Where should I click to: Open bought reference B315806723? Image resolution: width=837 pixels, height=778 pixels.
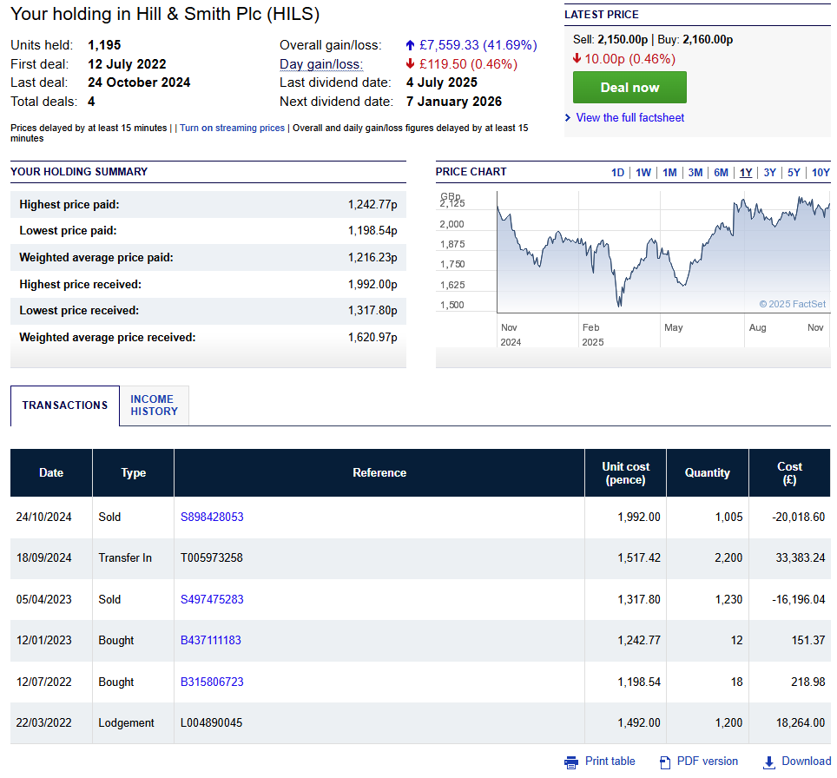pos(212,682)
